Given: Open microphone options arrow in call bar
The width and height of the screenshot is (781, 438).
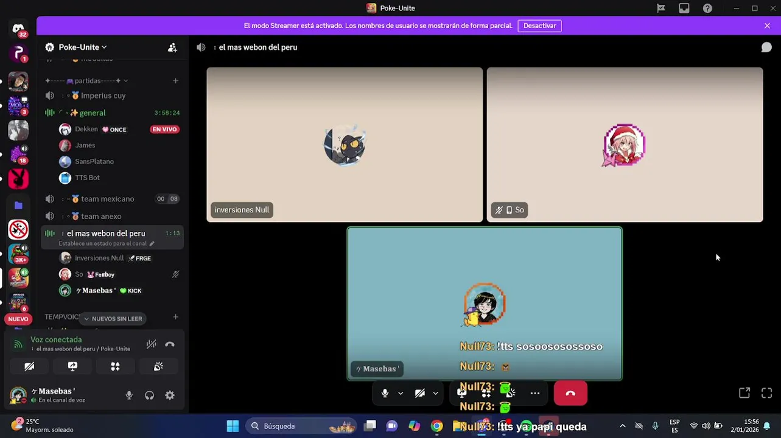Looking at the screenshot, I should (x=401, y=394).
